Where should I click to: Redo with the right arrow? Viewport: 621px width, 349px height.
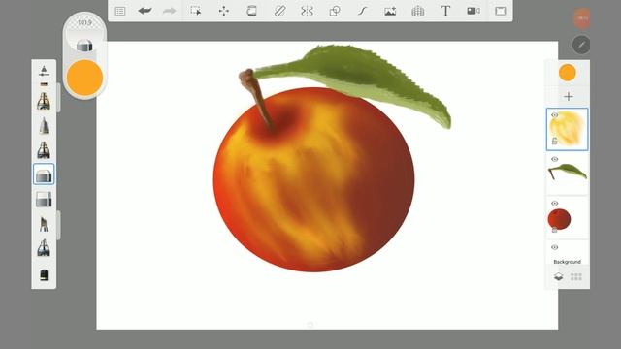click(x=169, y=11)
